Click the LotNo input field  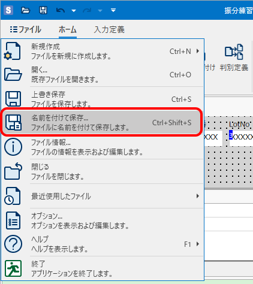click(x=241, y=138)
